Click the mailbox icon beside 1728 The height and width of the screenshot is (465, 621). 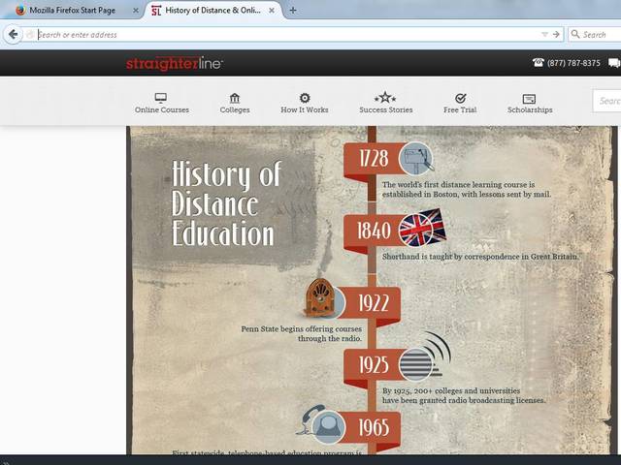(x=416, y=159)
